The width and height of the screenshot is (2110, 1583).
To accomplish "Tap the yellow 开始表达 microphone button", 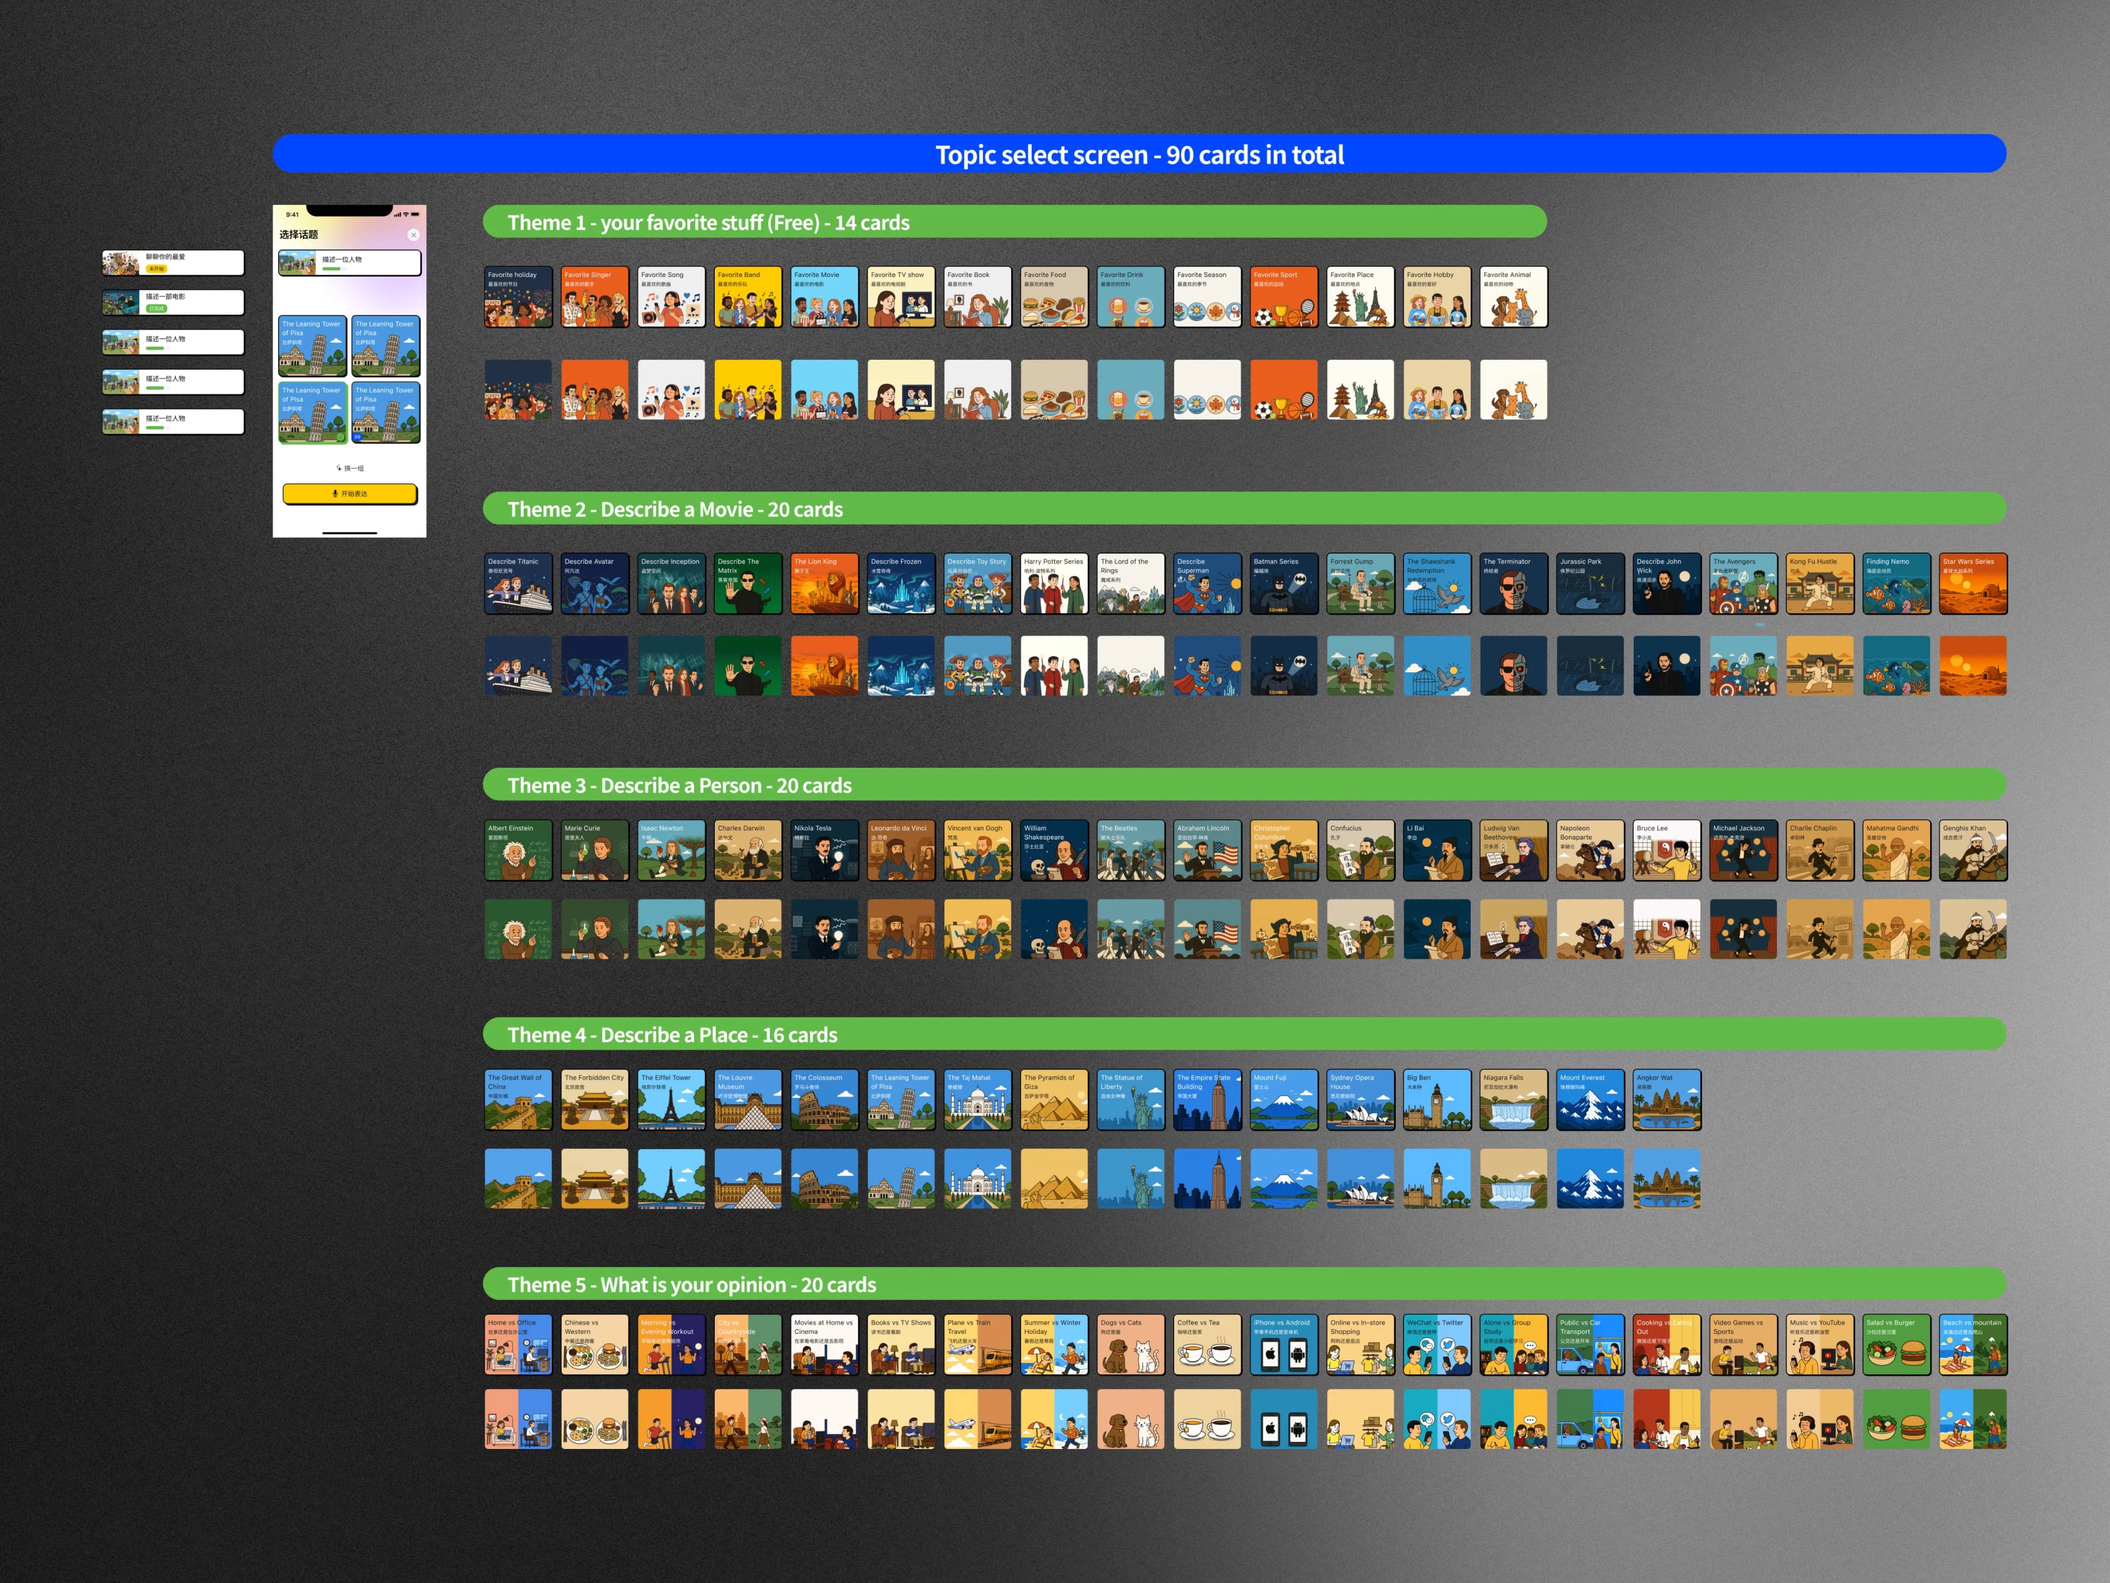I will pos(350,493).
